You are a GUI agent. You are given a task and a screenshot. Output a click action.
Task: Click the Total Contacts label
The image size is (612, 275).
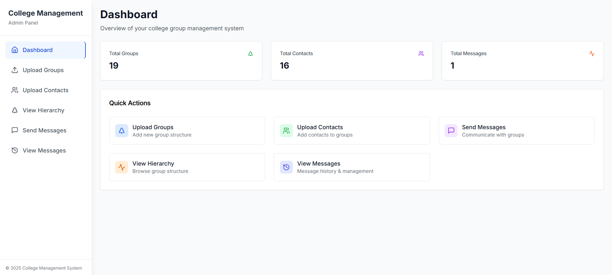[296, 54]
